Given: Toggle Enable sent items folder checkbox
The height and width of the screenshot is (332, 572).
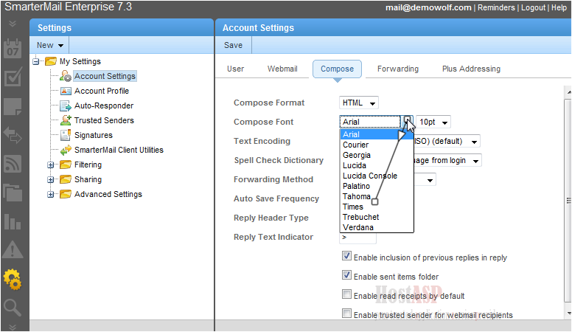Looking at the screenshot, I should (x=346, y=275).
